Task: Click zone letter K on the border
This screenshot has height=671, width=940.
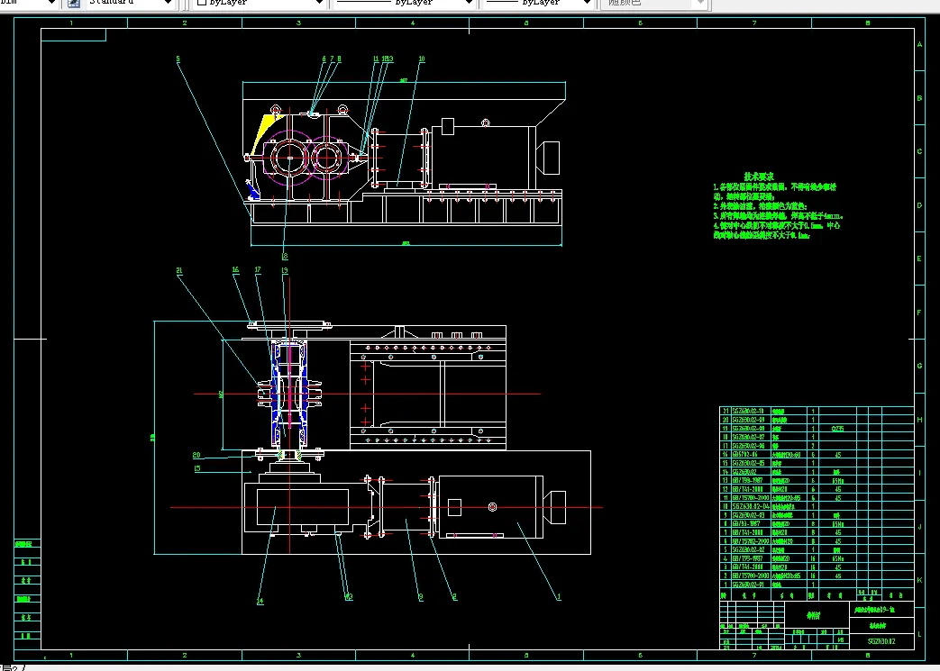Action: (x=919, y=580)
